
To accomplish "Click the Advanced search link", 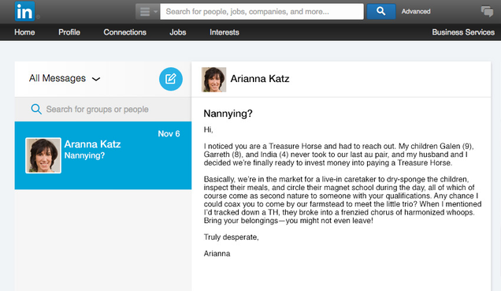I will click(416, 12).
